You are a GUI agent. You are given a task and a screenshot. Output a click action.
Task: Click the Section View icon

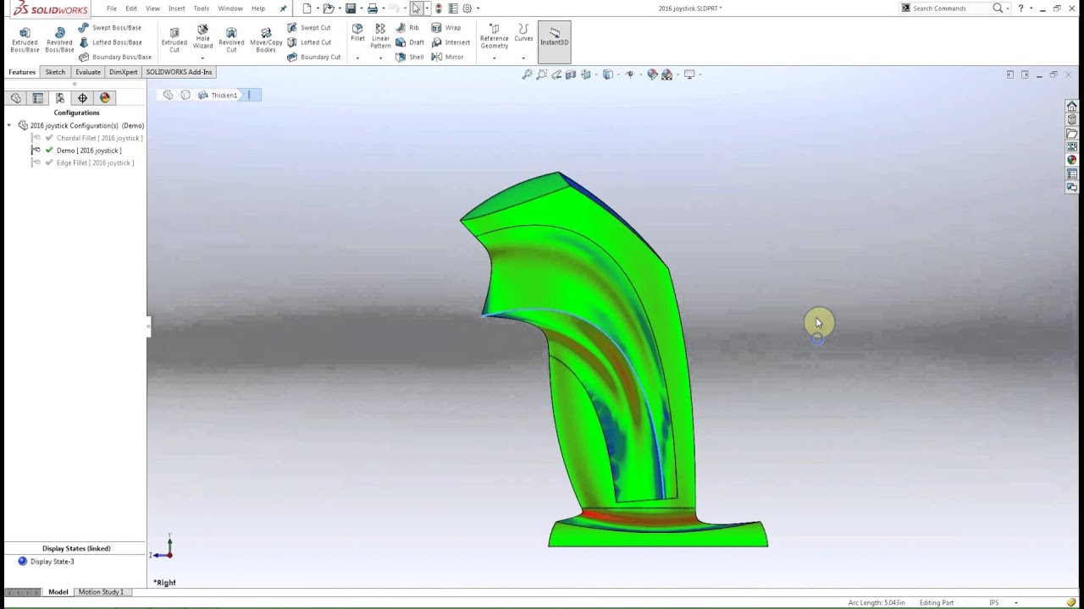coord(571,74)
